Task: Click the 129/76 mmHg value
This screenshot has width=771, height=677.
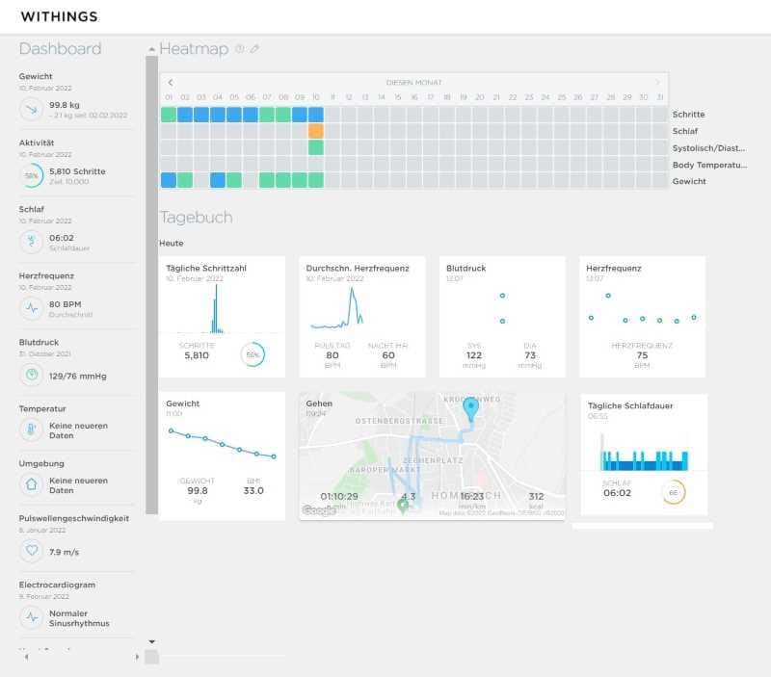Action: 78,376
